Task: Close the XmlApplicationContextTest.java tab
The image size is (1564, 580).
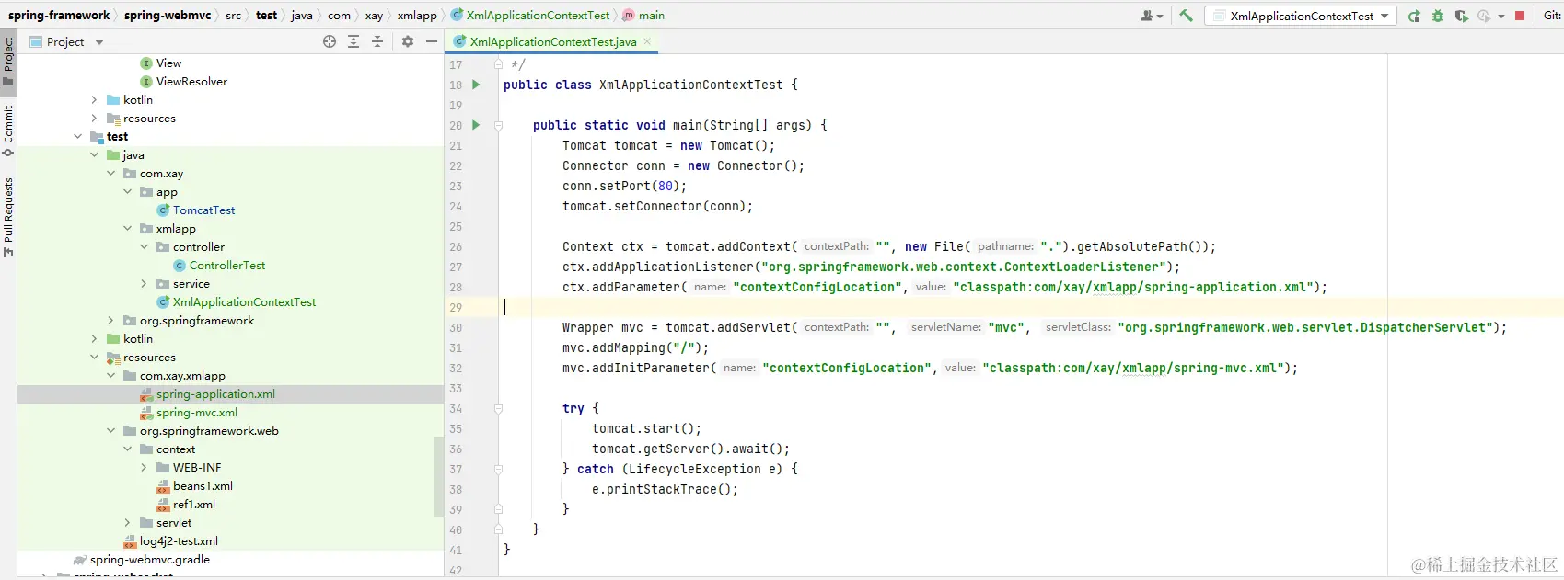Action: point(647,41)
